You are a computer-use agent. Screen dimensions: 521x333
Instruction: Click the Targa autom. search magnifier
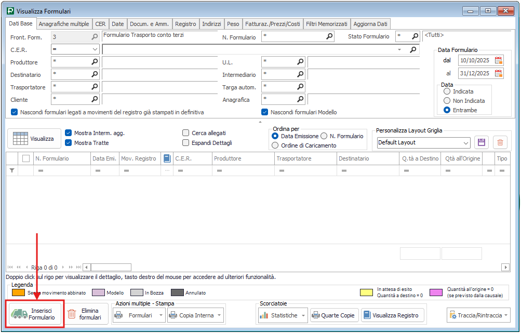[300, 87]
